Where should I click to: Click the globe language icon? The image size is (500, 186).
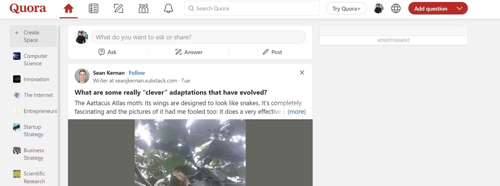396,9
